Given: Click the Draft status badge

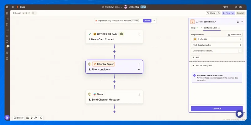Looking at the screenshot, I should 143,7.
